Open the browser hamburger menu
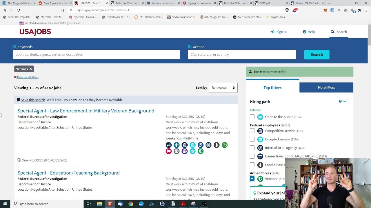Image resolution: width=371 pixels, height=208 pixels. point(366,10)
